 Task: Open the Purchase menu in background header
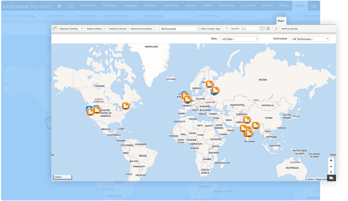point(226,5)
